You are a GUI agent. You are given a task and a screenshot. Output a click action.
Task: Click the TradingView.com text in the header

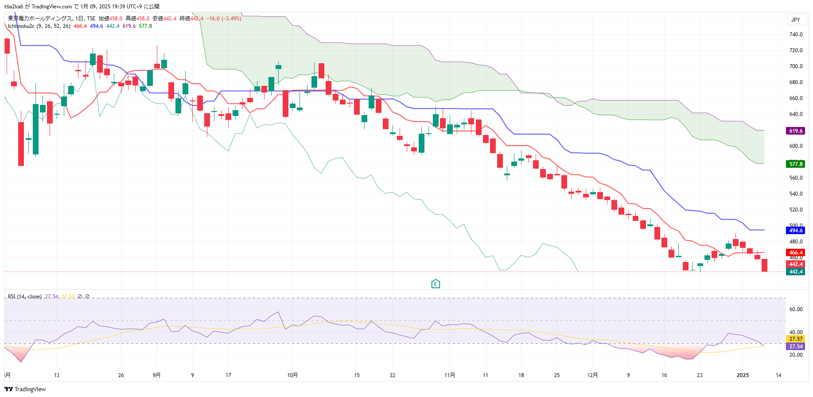(x=51, y=7)
